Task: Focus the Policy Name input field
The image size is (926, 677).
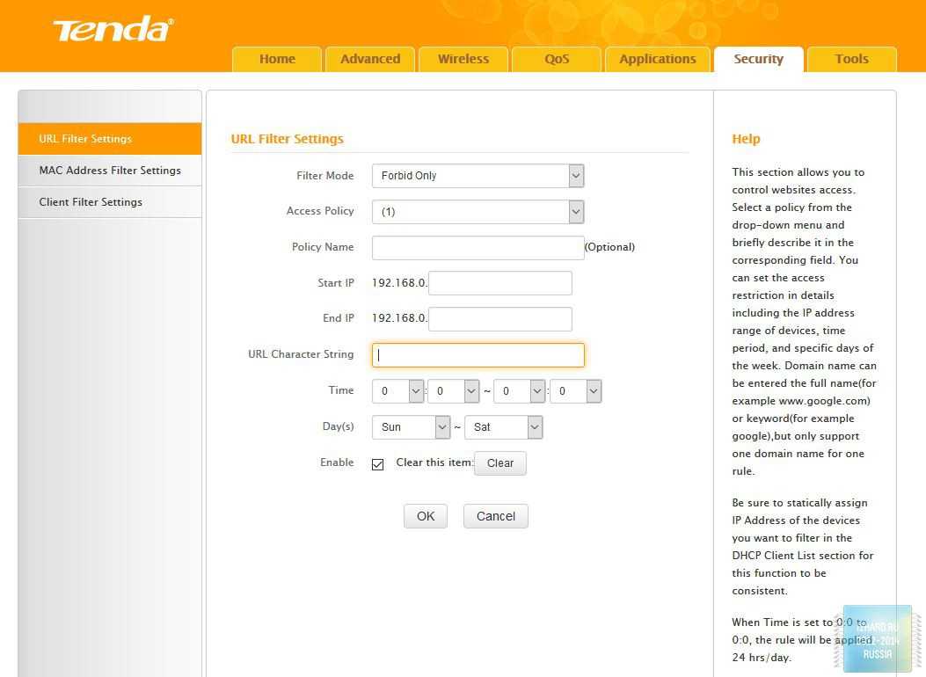Action: point(478,248)
